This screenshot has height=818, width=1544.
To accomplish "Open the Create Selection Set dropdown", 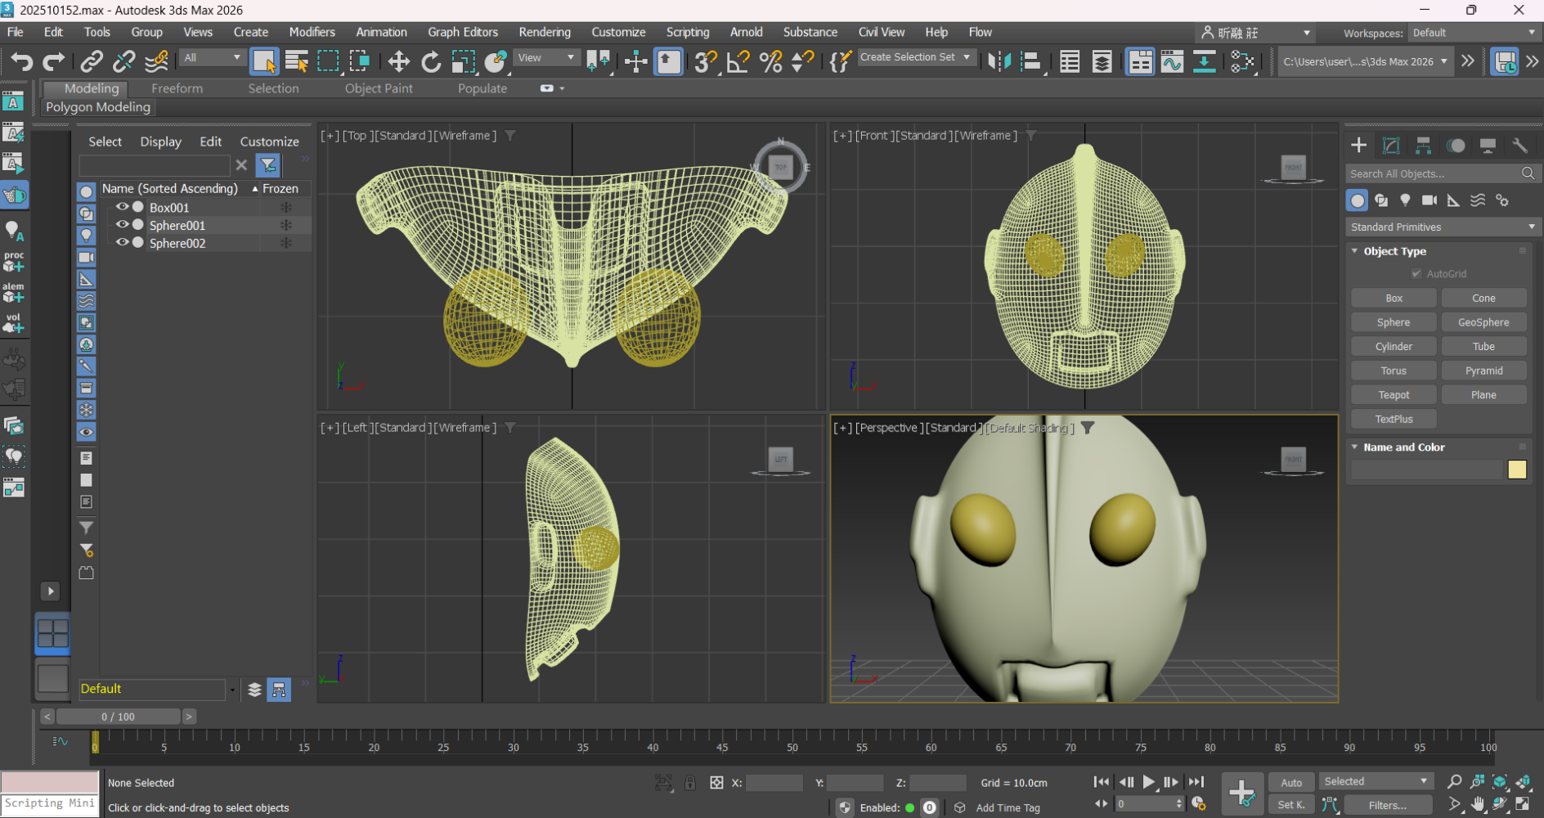I will [915, 57].
